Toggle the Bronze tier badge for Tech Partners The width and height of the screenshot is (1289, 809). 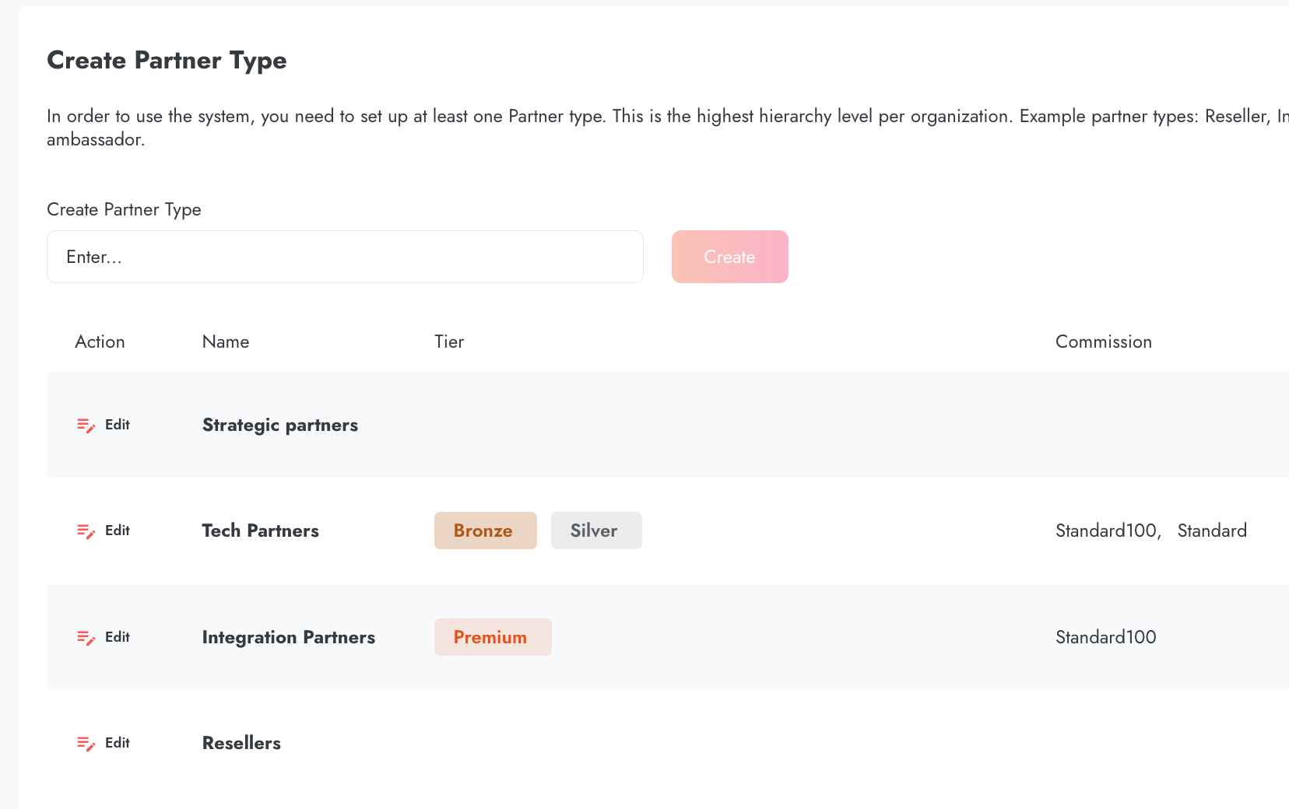[485, 531]
